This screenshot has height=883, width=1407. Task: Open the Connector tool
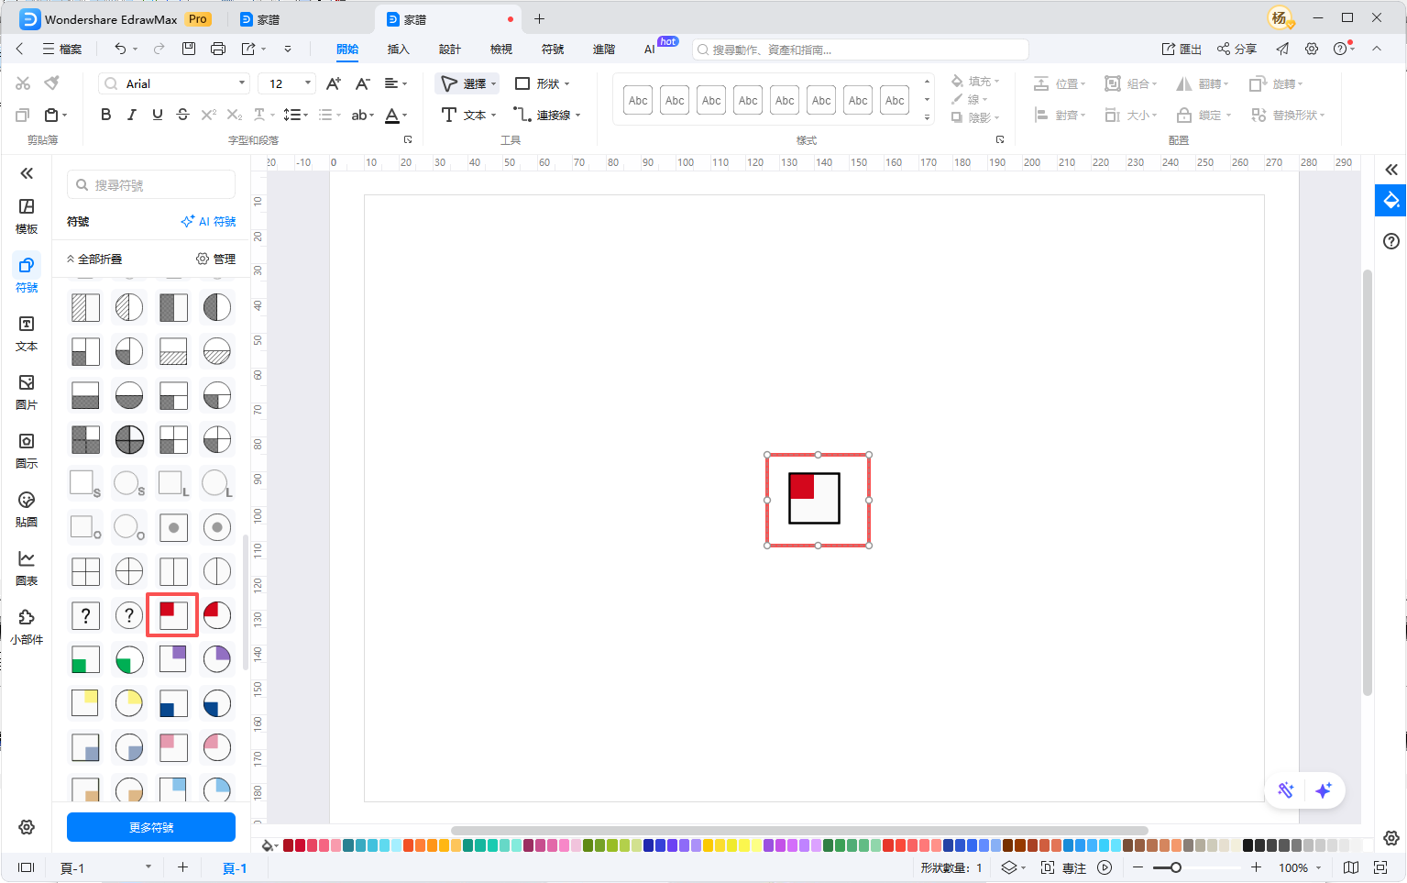tap(546, 115)
